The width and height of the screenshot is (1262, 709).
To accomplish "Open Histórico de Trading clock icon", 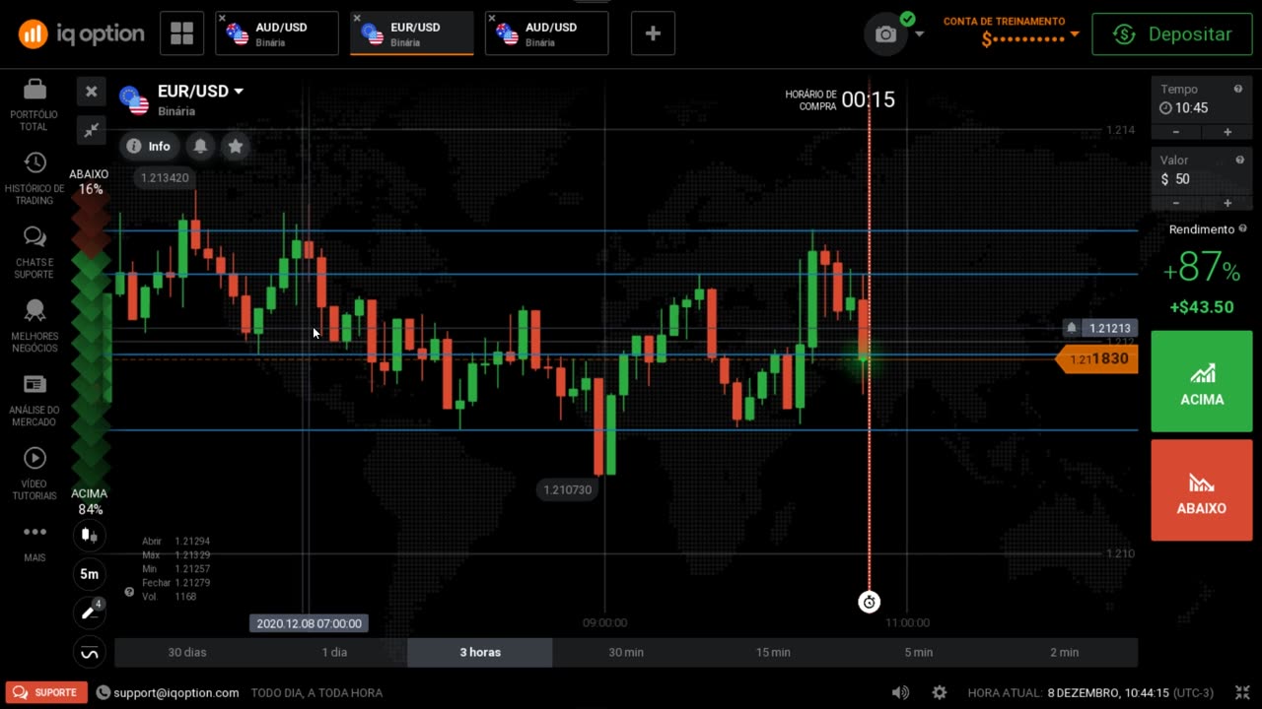I will point(35,163).
